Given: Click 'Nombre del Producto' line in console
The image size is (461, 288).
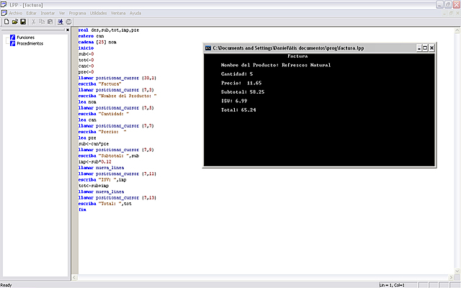Looking at the screenshot, I should pyautogui.click(x=276, y=66).
